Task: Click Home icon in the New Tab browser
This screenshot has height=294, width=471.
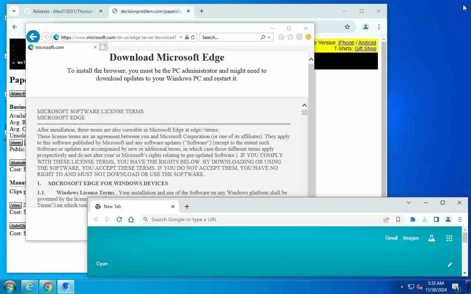Action: pos(131,219)
